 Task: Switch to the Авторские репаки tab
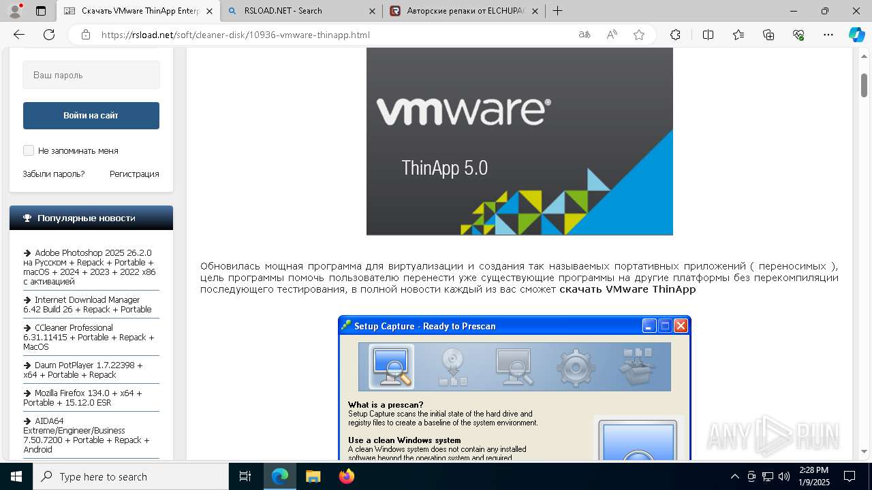click(463, 11)
